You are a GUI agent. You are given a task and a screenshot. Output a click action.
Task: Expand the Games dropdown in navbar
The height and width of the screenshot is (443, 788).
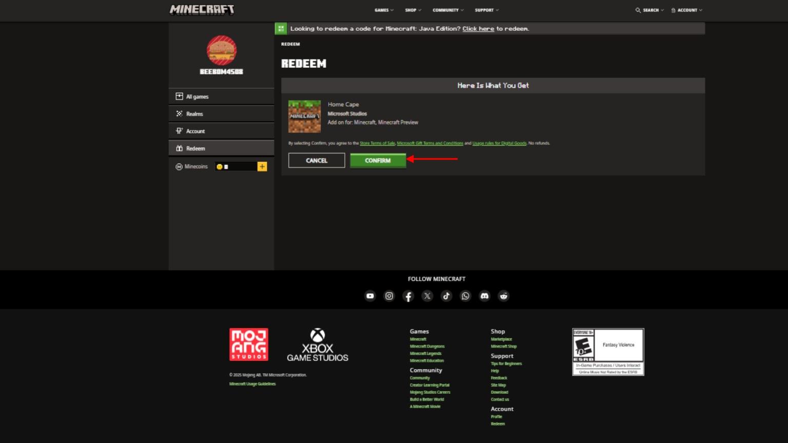pos(384,10)
